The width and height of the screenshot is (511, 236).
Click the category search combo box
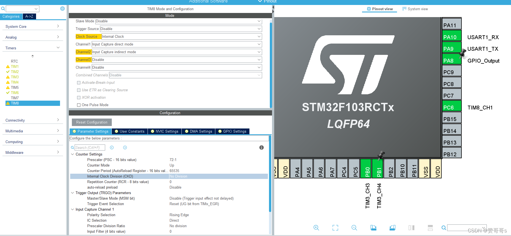pos(23,9)
